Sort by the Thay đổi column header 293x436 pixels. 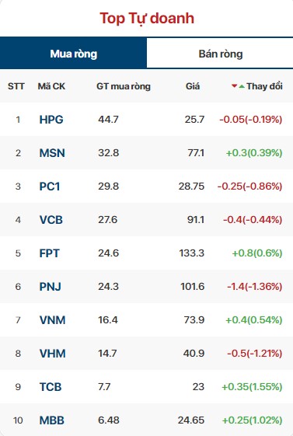click(264, 86)
